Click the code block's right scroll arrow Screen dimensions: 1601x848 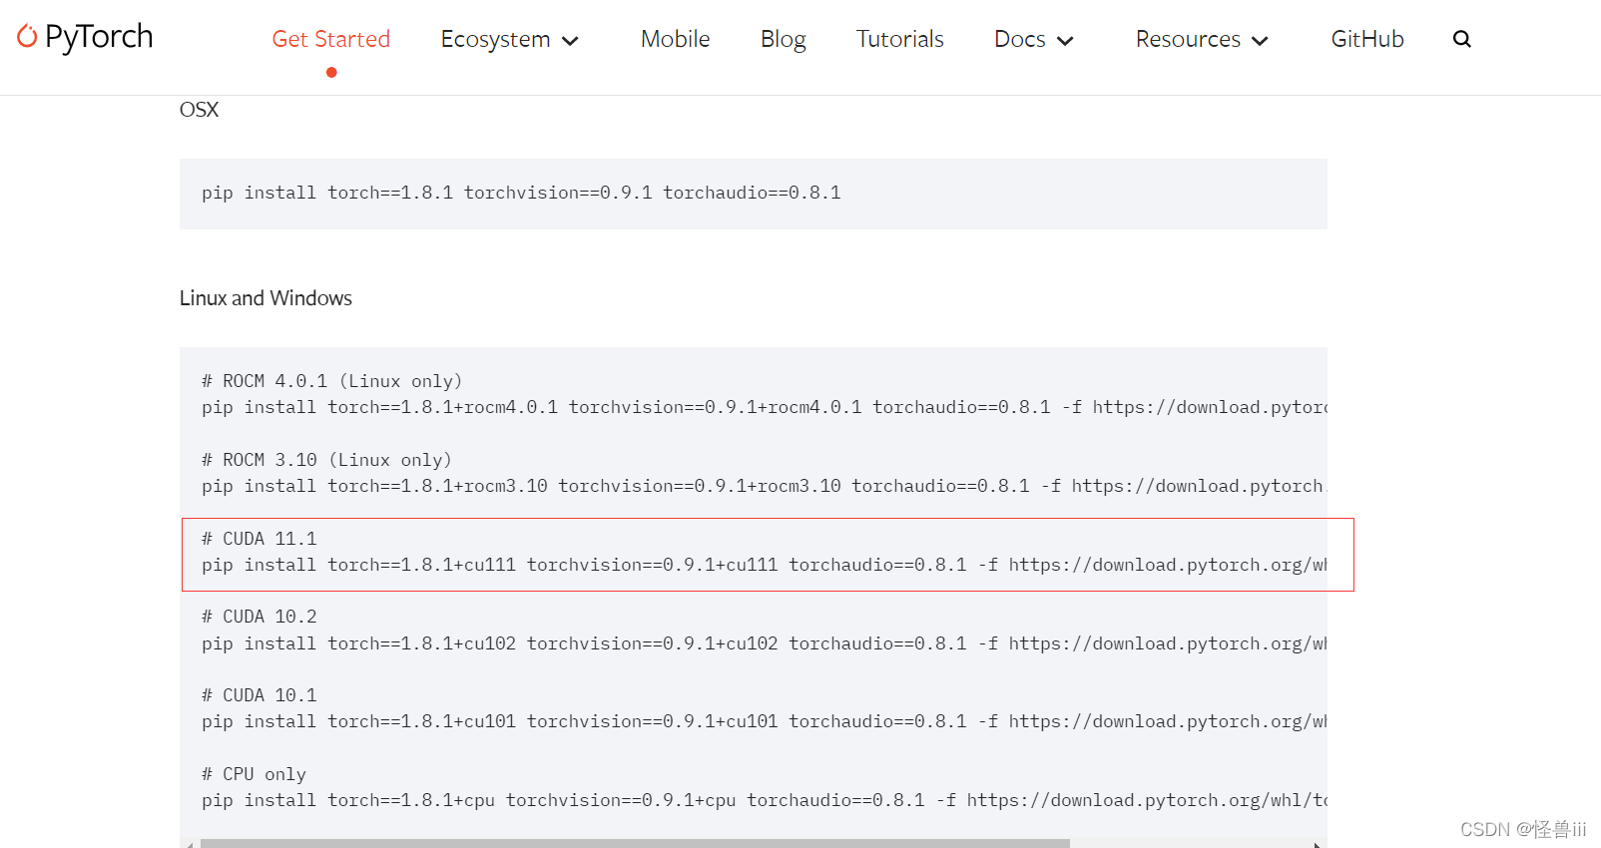pyautogui.click(x=1318, y=844)
